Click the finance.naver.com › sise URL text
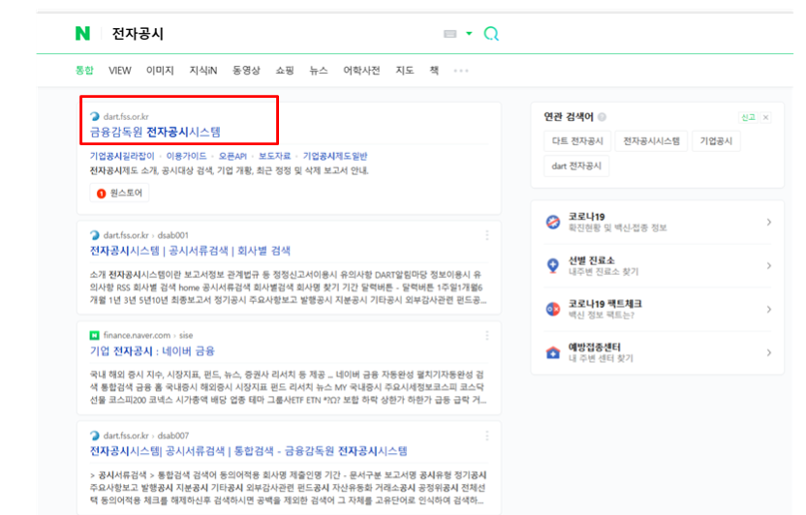806x515 pixels. click(148, 335)
